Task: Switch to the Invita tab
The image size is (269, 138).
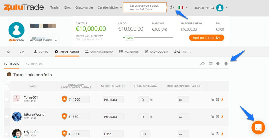Action: pos(182,51)
